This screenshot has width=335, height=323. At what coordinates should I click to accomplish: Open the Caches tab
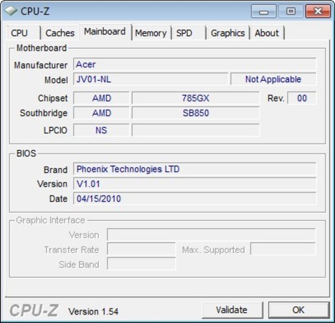[x=60, y=33]
